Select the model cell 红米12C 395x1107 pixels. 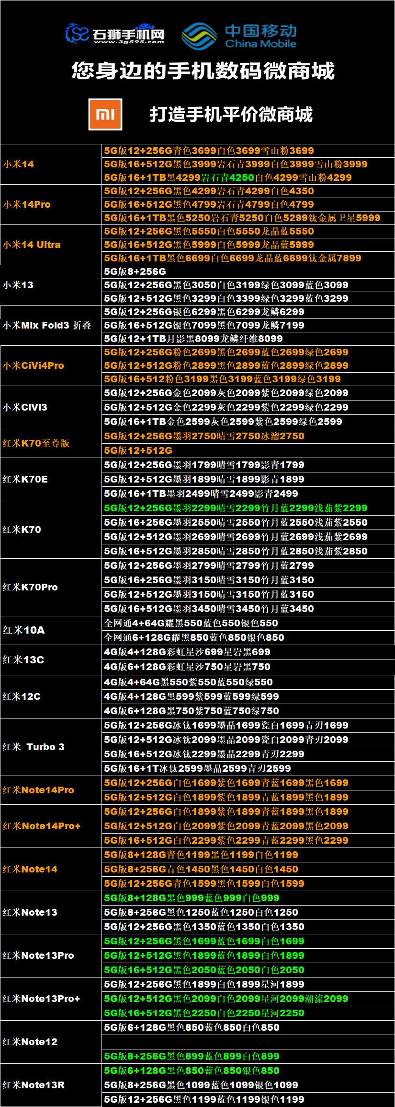[x=51, y=696]
